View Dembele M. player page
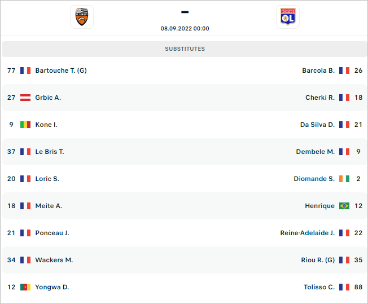Viewport: 368px width, 304px height. [x=315, y=152]
